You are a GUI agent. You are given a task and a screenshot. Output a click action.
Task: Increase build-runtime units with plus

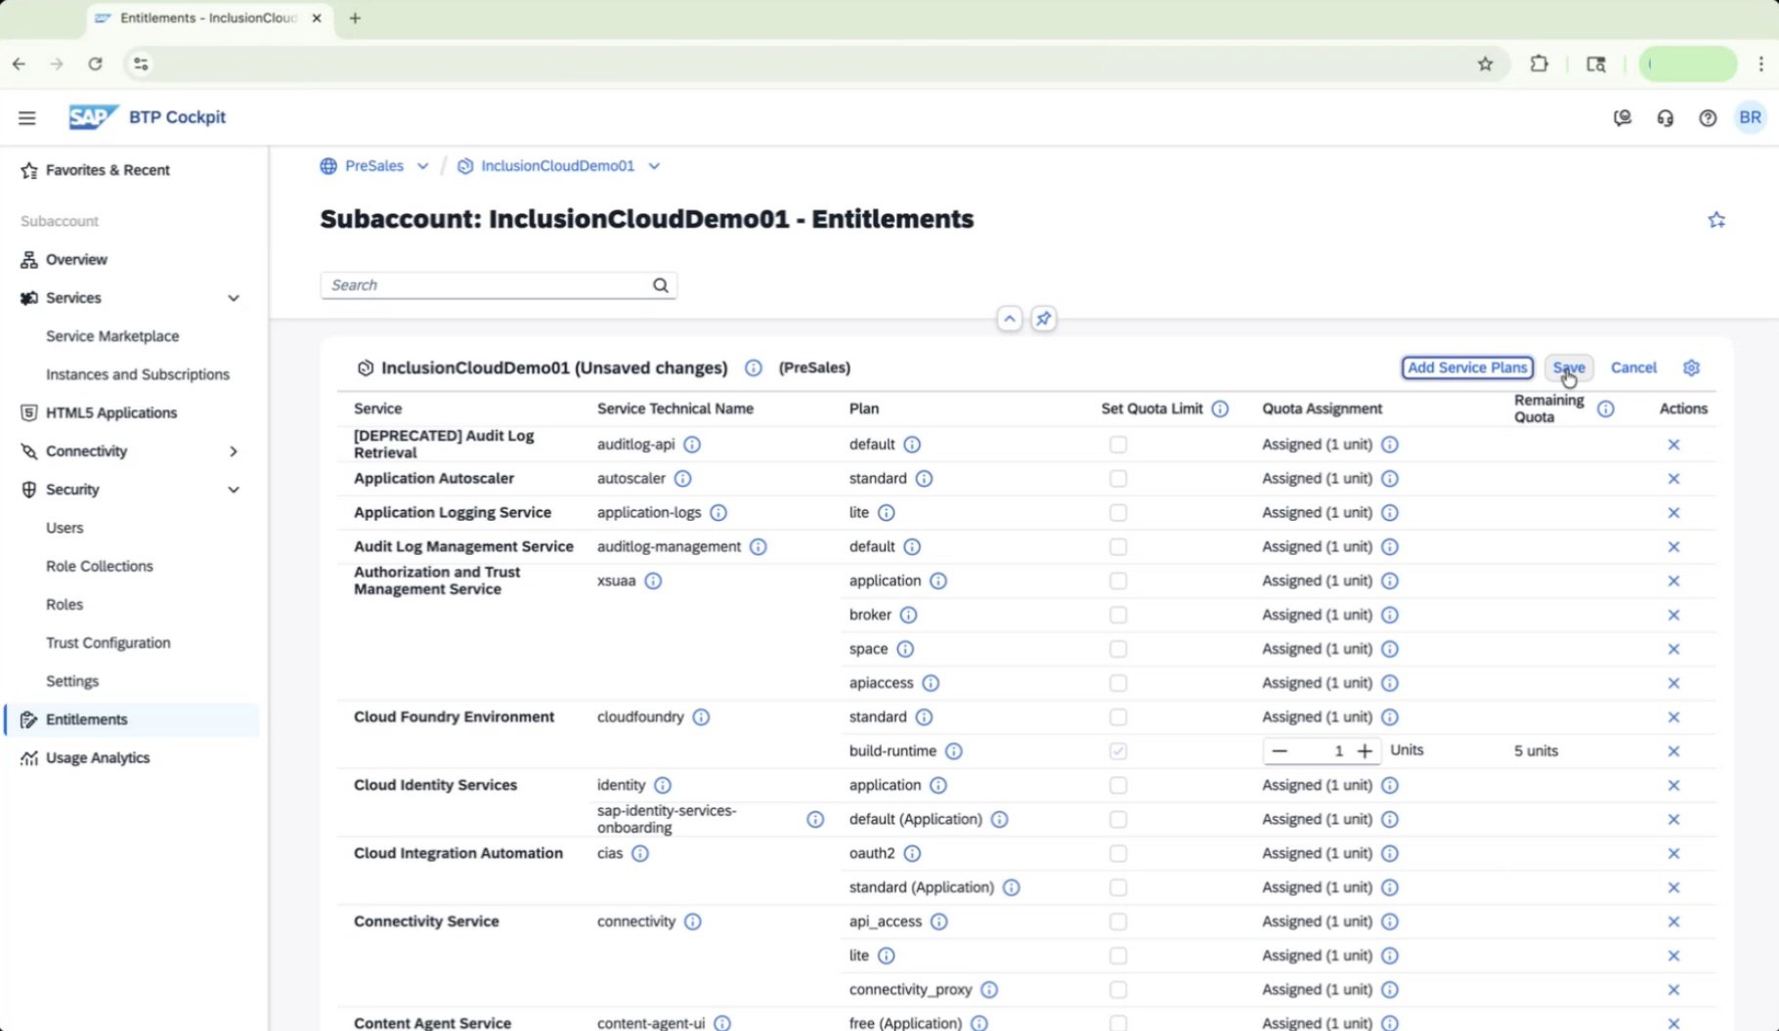pyautogui.click(x=1365, y=751)
